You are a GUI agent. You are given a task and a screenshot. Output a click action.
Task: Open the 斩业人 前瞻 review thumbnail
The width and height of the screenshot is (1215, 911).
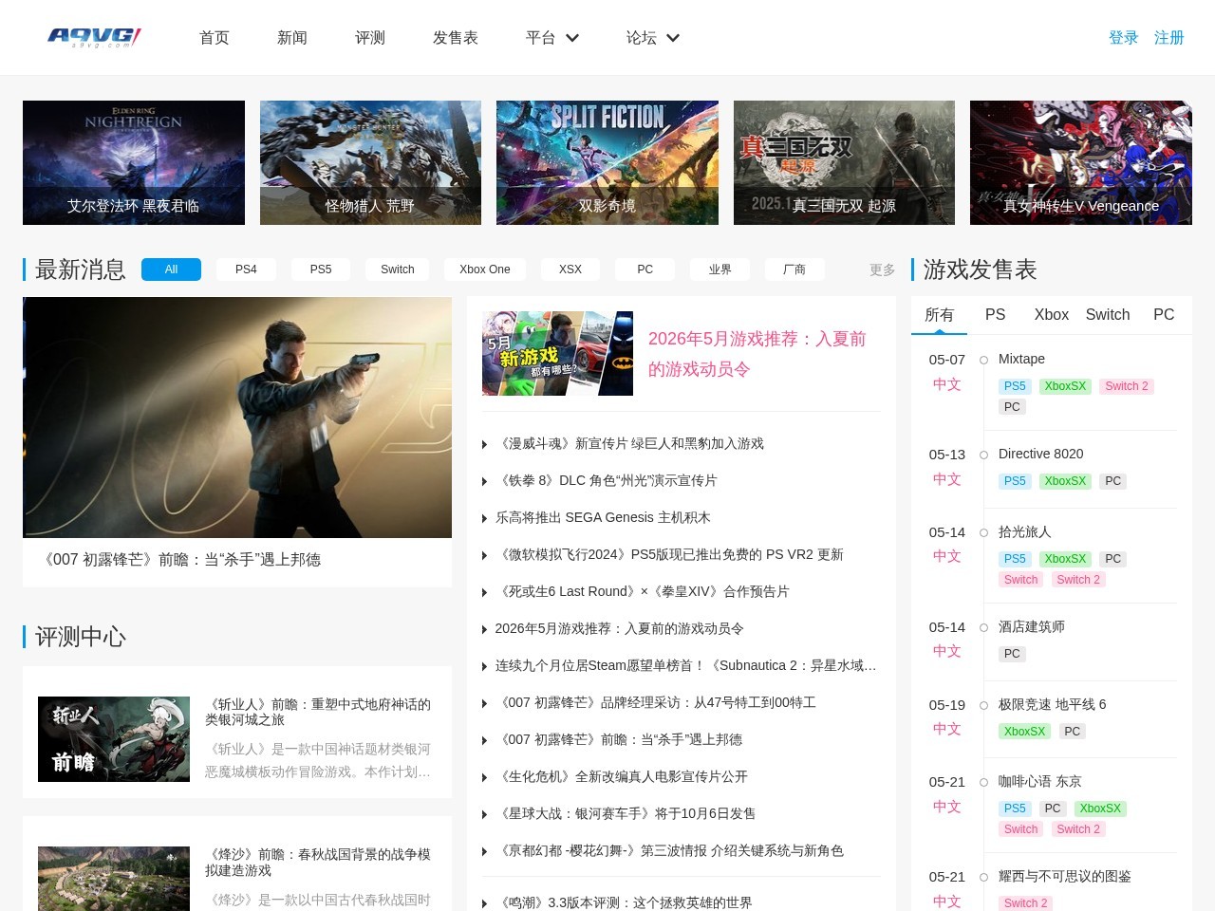pyautogui.click(x=114, y=739)
